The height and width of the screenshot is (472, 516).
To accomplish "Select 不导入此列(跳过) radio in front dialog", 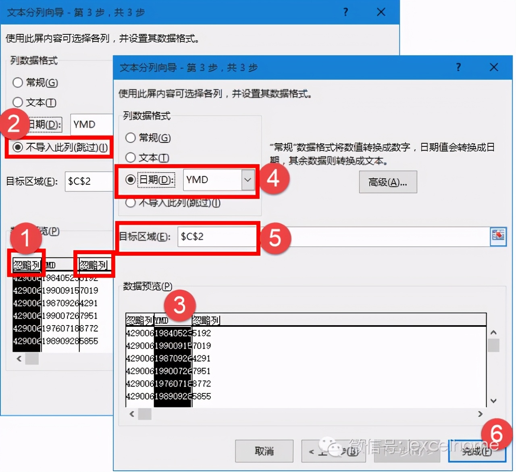I will pyautogui.click(x=130, y=203).
